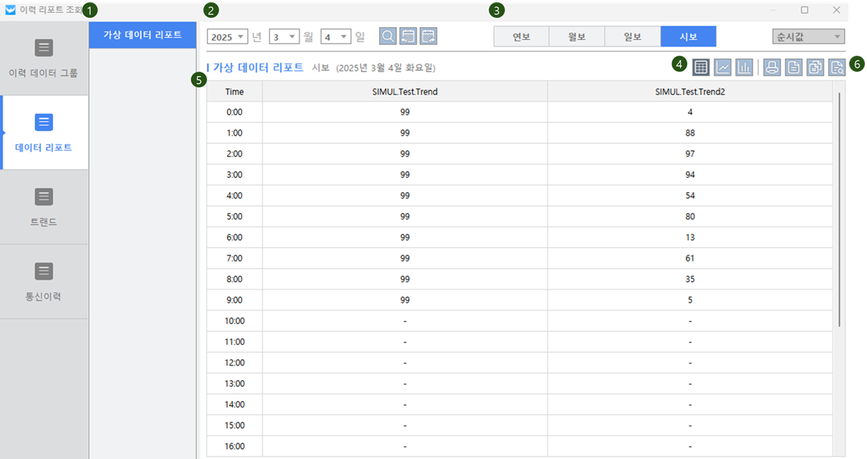Open the report preview icon
The width and height of the screenshot is (867, 459).
(x=836, y=67)
